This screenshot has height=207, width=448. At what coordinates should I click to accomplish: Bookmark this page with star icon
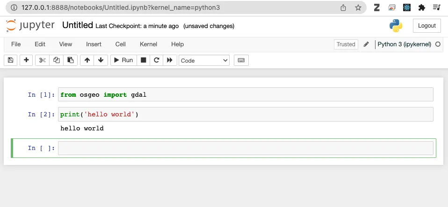(x=358, y=7)
